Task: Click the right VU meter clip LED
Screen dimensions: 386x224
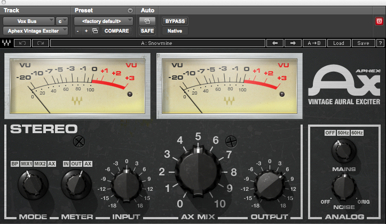Action: pos(282,94)
